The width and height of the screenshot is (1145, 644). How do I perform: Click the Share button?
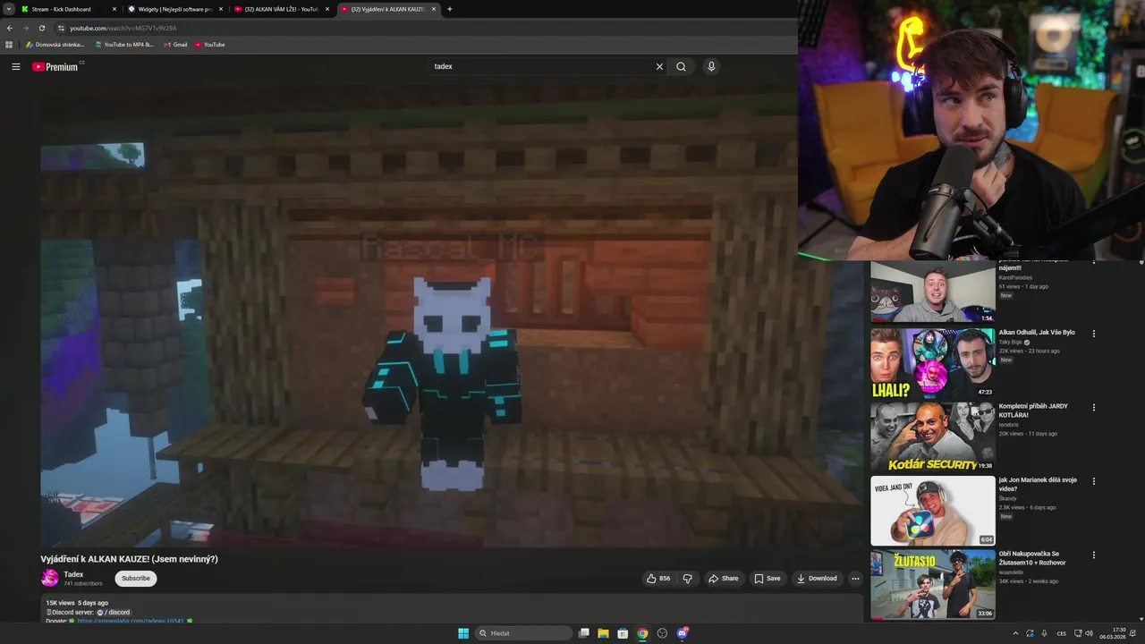[x=724, y=579]
